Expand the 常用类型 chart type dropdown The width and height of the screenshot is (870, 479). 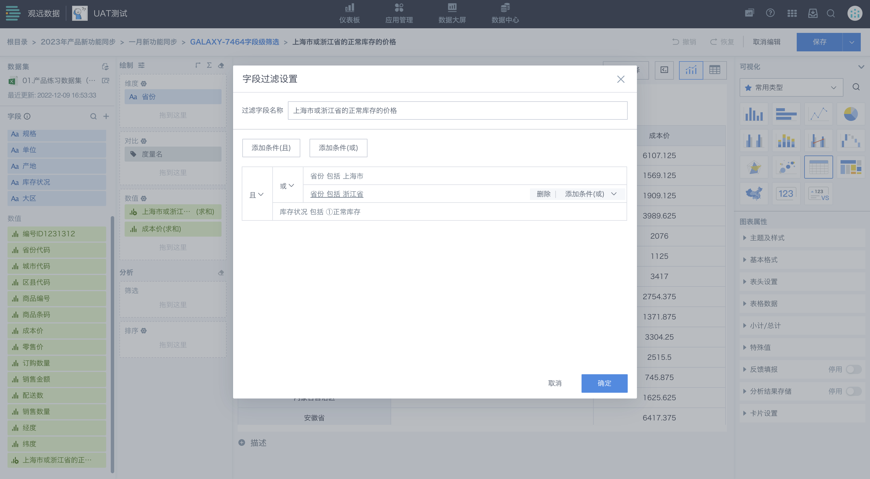791,87
